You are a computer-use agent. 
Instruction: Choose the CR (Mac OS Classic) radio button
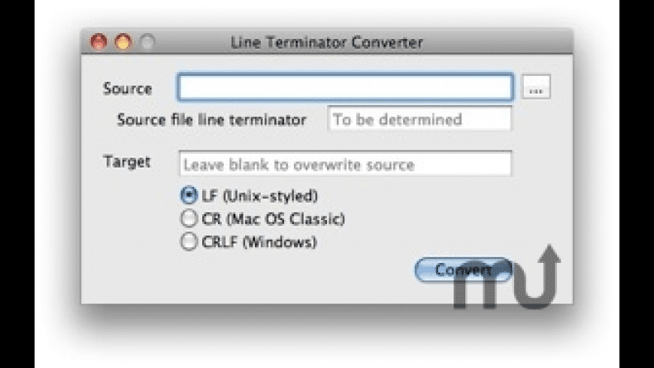tap(188, 219)
